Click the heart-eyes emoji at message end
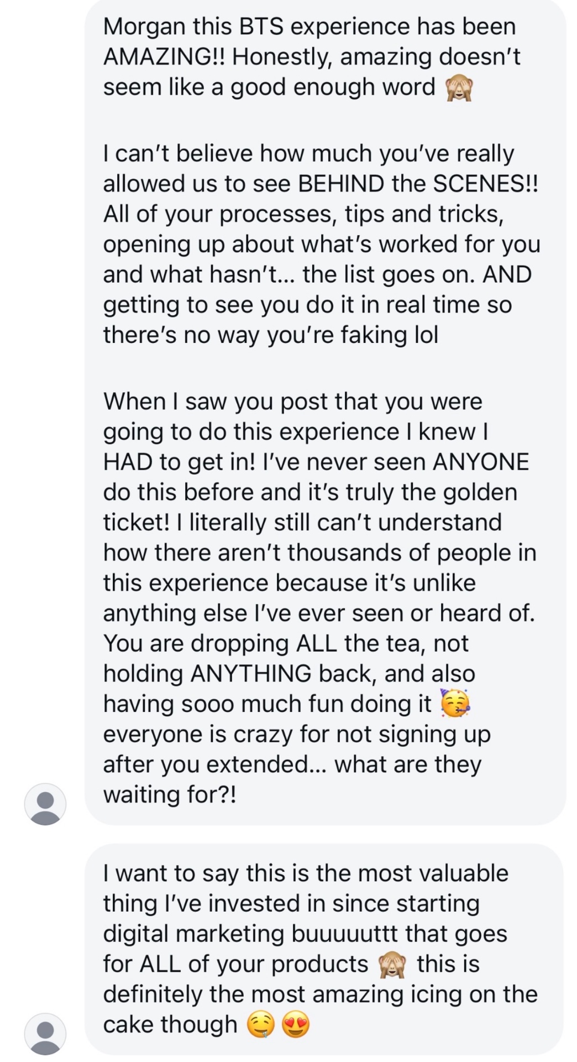577x1062 pixels. coord(296,1025)
